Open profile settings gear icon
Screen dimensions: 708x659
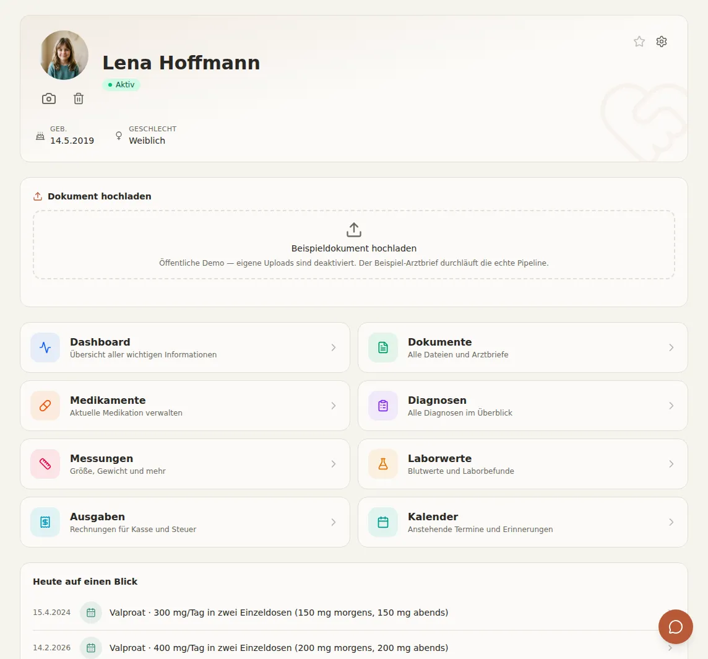coord(662,41)
